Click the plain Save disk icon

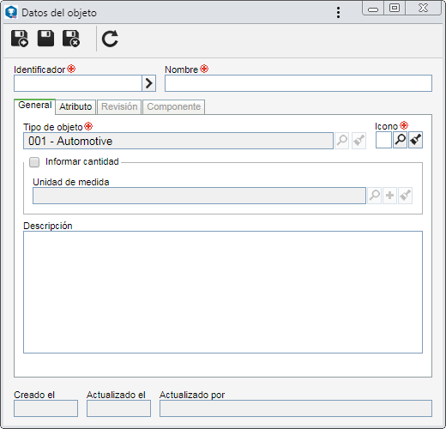(45, 39)
